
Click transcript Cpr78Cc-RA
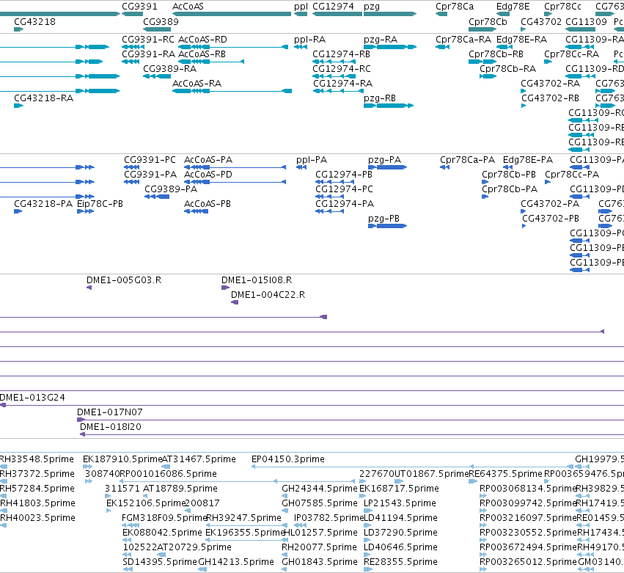(571, 54)
